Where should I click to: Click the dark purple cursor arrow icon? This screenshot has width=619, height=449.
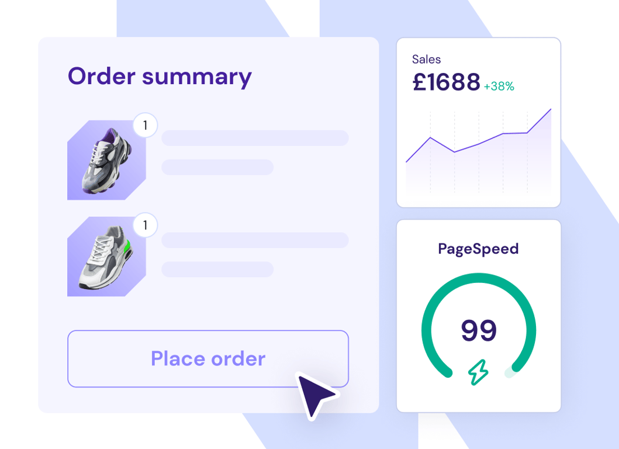click(x=316, y=396)
